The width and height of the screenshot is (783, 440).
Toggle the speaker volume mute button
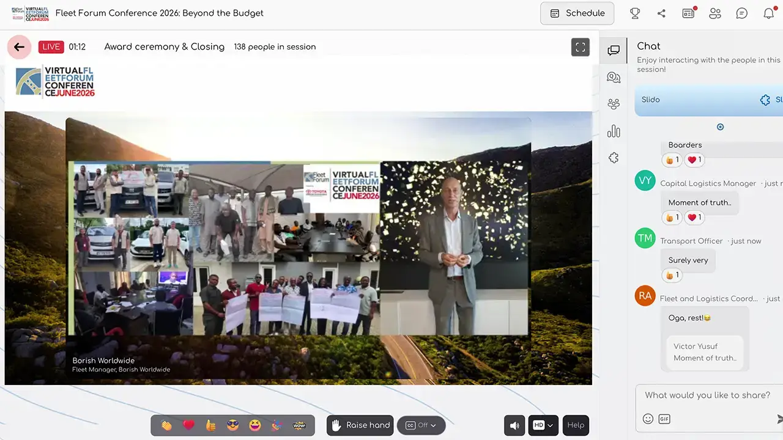(514, 425)
